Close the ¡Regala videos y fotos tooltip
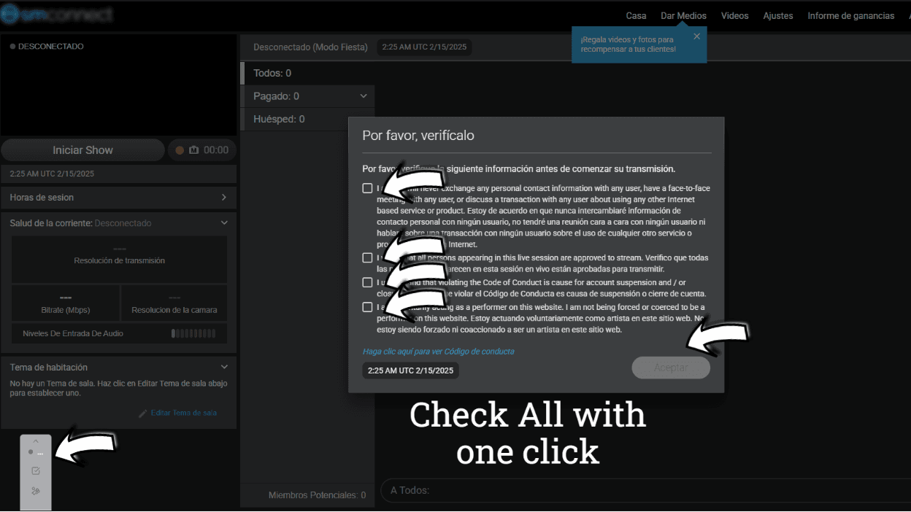This screenshot has height=512, width=911. pos(696,36)
